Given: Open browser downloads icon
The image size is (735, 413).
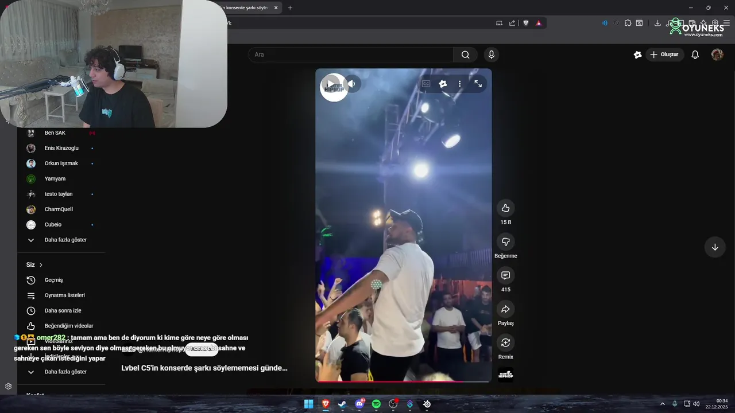Looking at the screenshot, I should 657,23.
